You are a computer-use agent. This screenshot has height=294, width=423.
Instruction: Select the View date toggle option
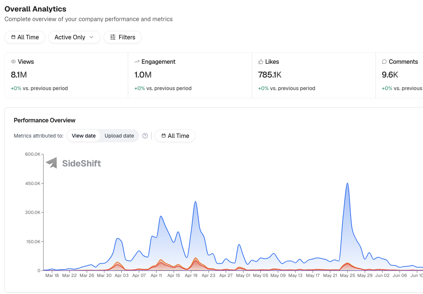(x=83, y=136)
